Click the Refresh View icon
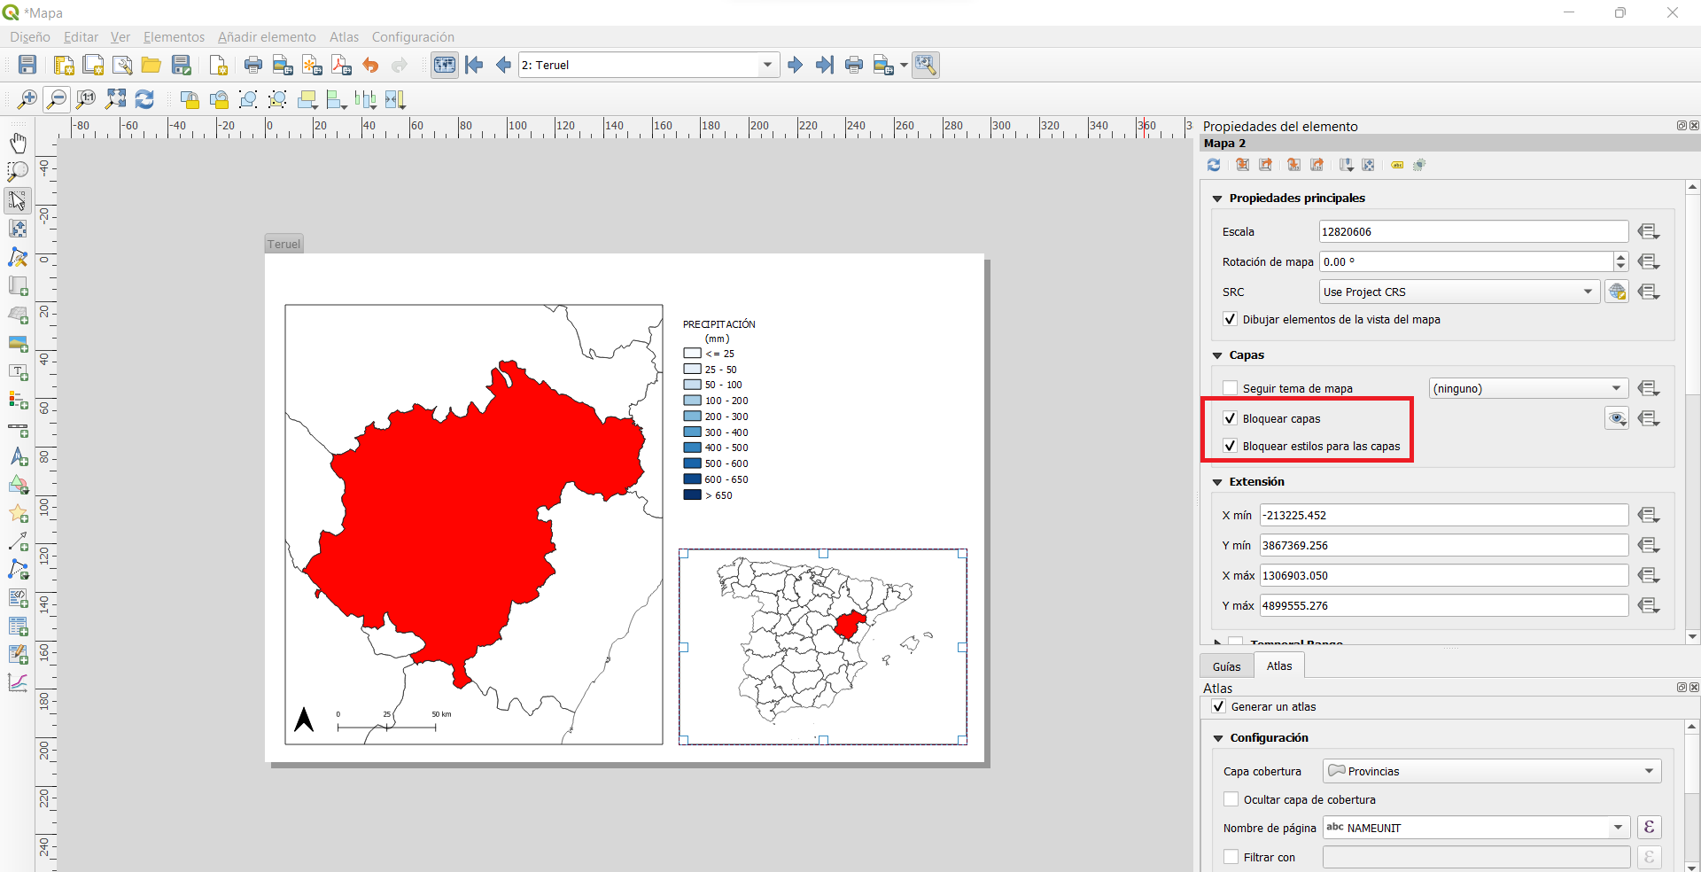Image resolution: width=1701 pixels, height=872 pixels. coord(144,99)
